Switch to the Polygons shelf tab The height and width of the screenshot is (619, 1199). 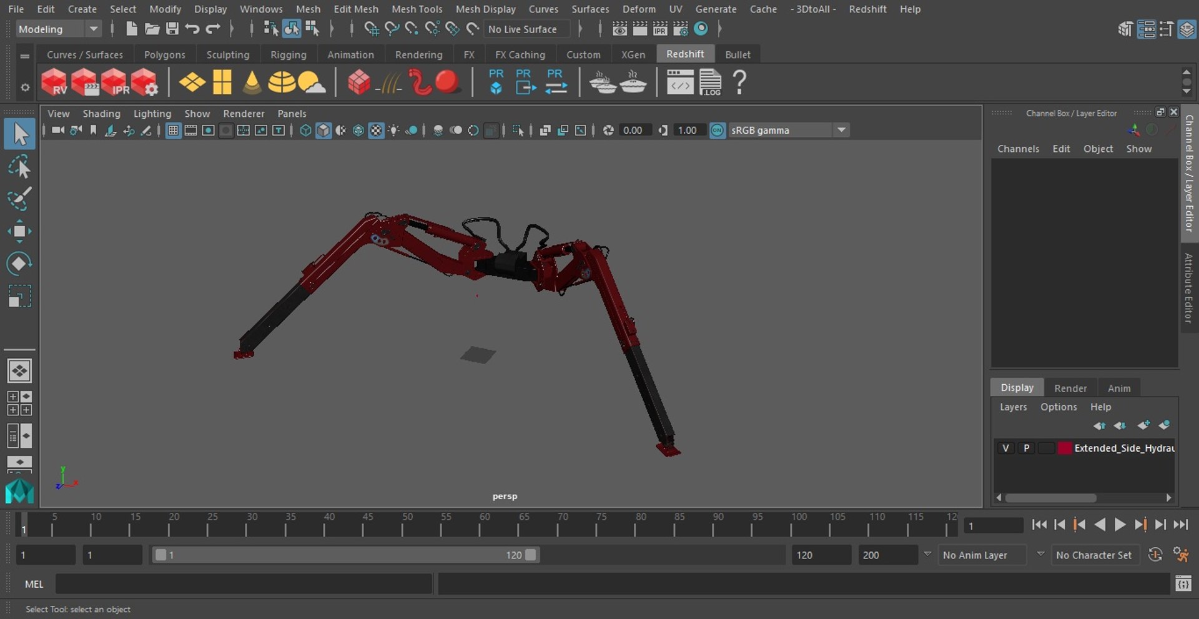(164, 55)
